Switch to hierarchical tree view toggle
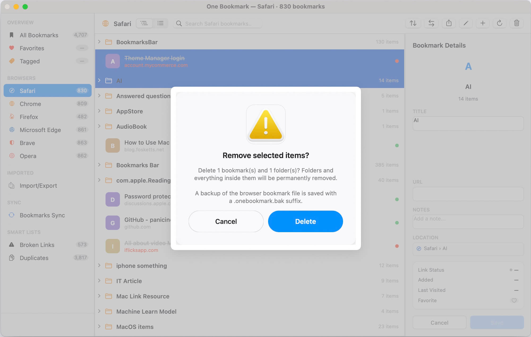 pos(144,23)
